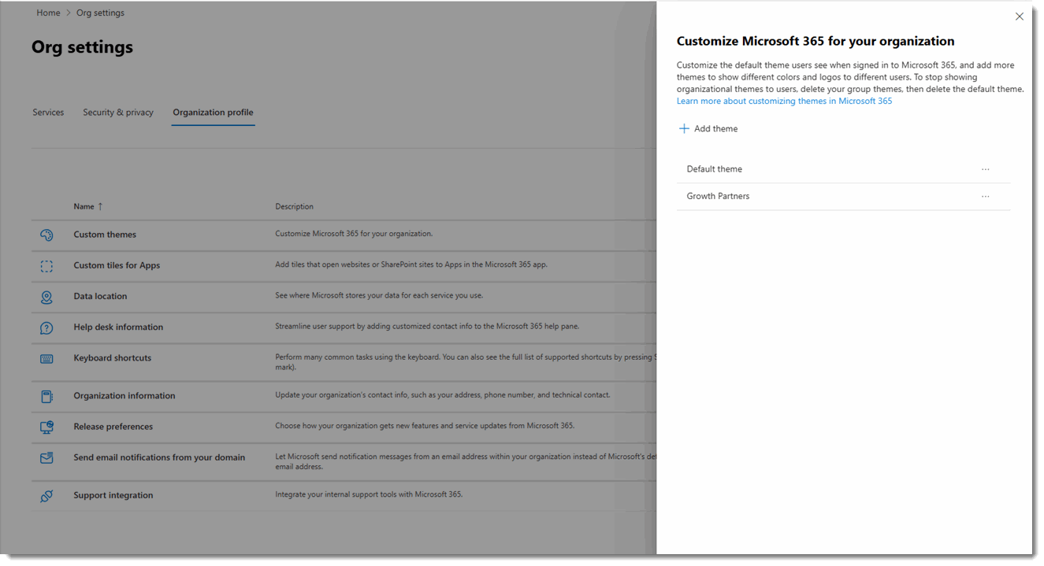Click 'Let Microsoft send notification messages' description

click(x=465, y=461)
